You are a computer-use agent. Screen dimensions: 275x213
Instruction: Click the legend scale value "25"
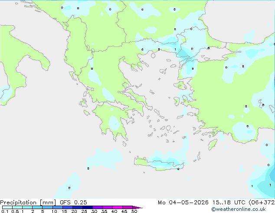[84, 211]
